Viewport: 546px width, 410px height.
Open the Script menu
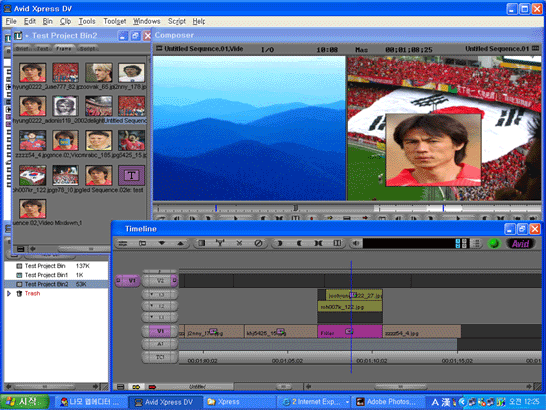click(176, 21)
